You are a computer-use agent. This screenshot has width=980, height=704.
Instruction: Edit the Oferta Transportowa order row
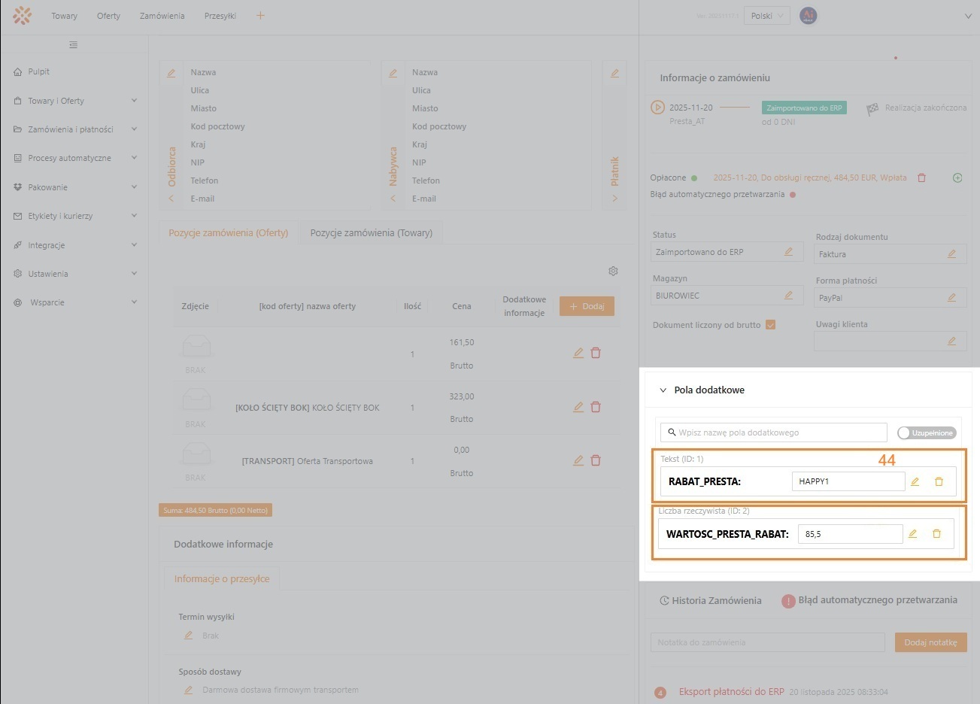[x=578, y=460]
